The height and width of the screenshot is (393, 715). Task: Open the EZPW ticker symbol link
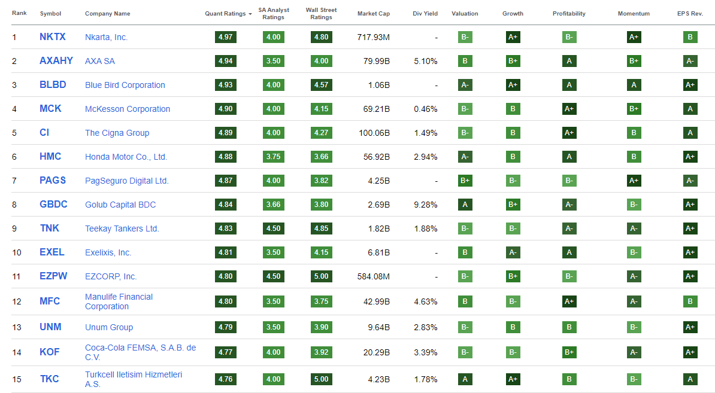click(x=53, y=276)
